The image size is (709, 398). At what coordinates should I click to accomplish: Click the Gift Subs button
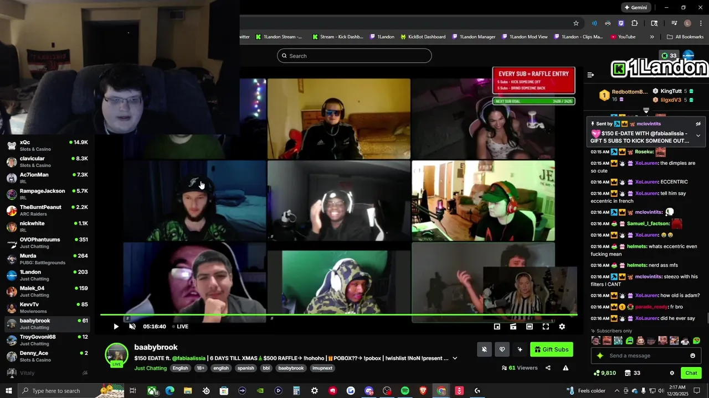point(551,349)
